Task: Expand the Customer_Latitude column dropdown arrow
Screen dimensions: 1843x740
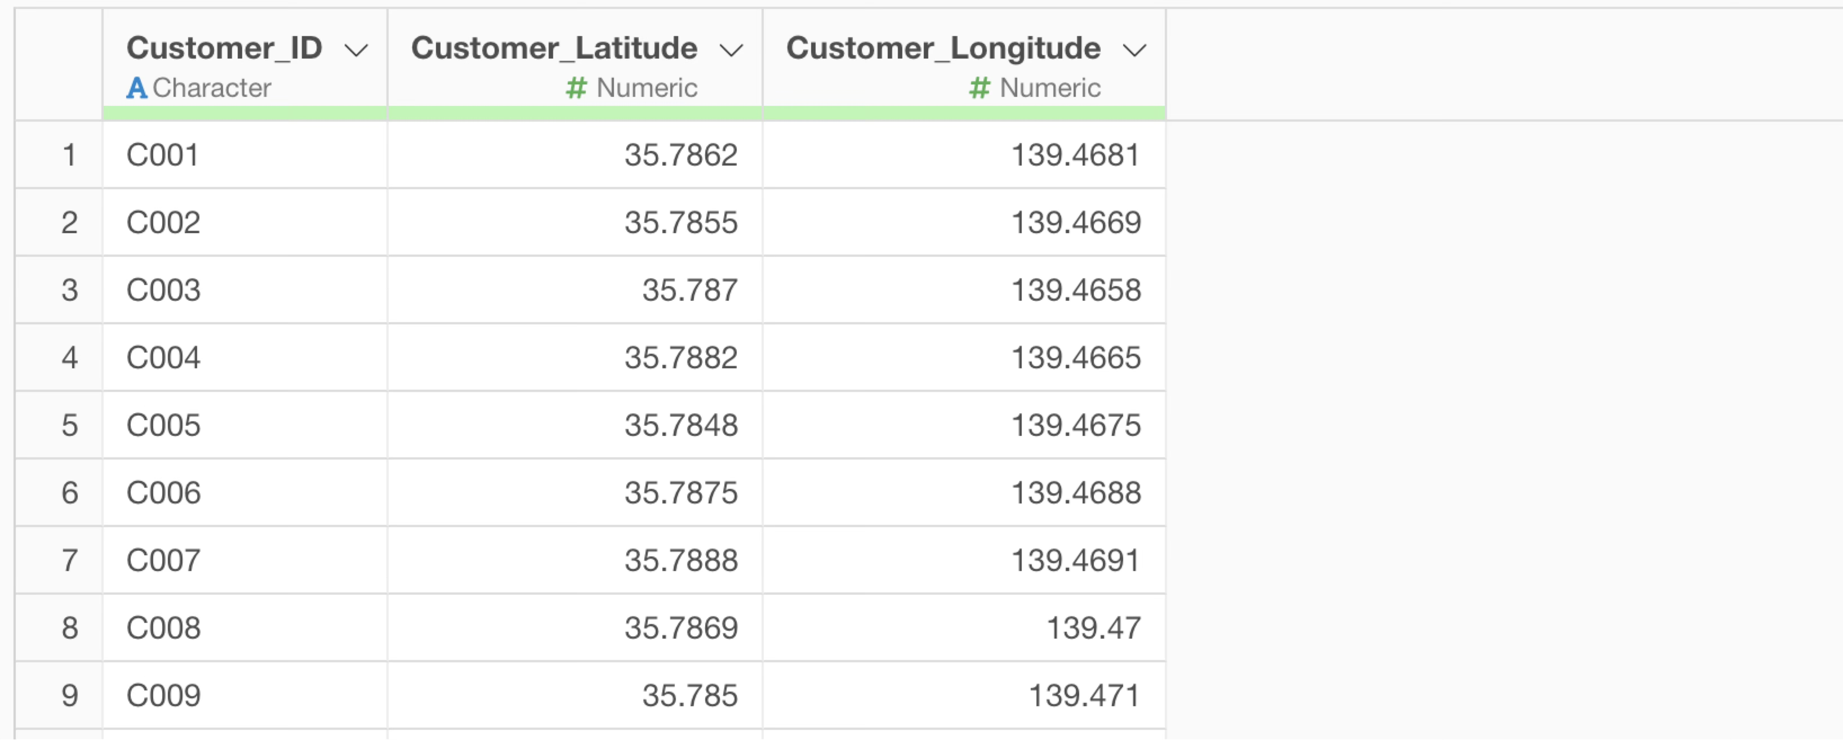Action: click(x=731, y=50)
